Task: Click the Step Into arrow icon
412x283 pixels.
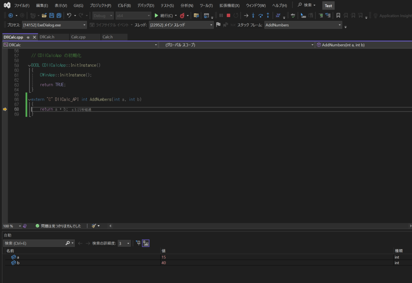Action: [x=253, y=15]
